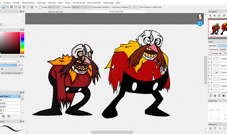Open the snap settings icon
The image size is (227, 134).
point(32,7)
